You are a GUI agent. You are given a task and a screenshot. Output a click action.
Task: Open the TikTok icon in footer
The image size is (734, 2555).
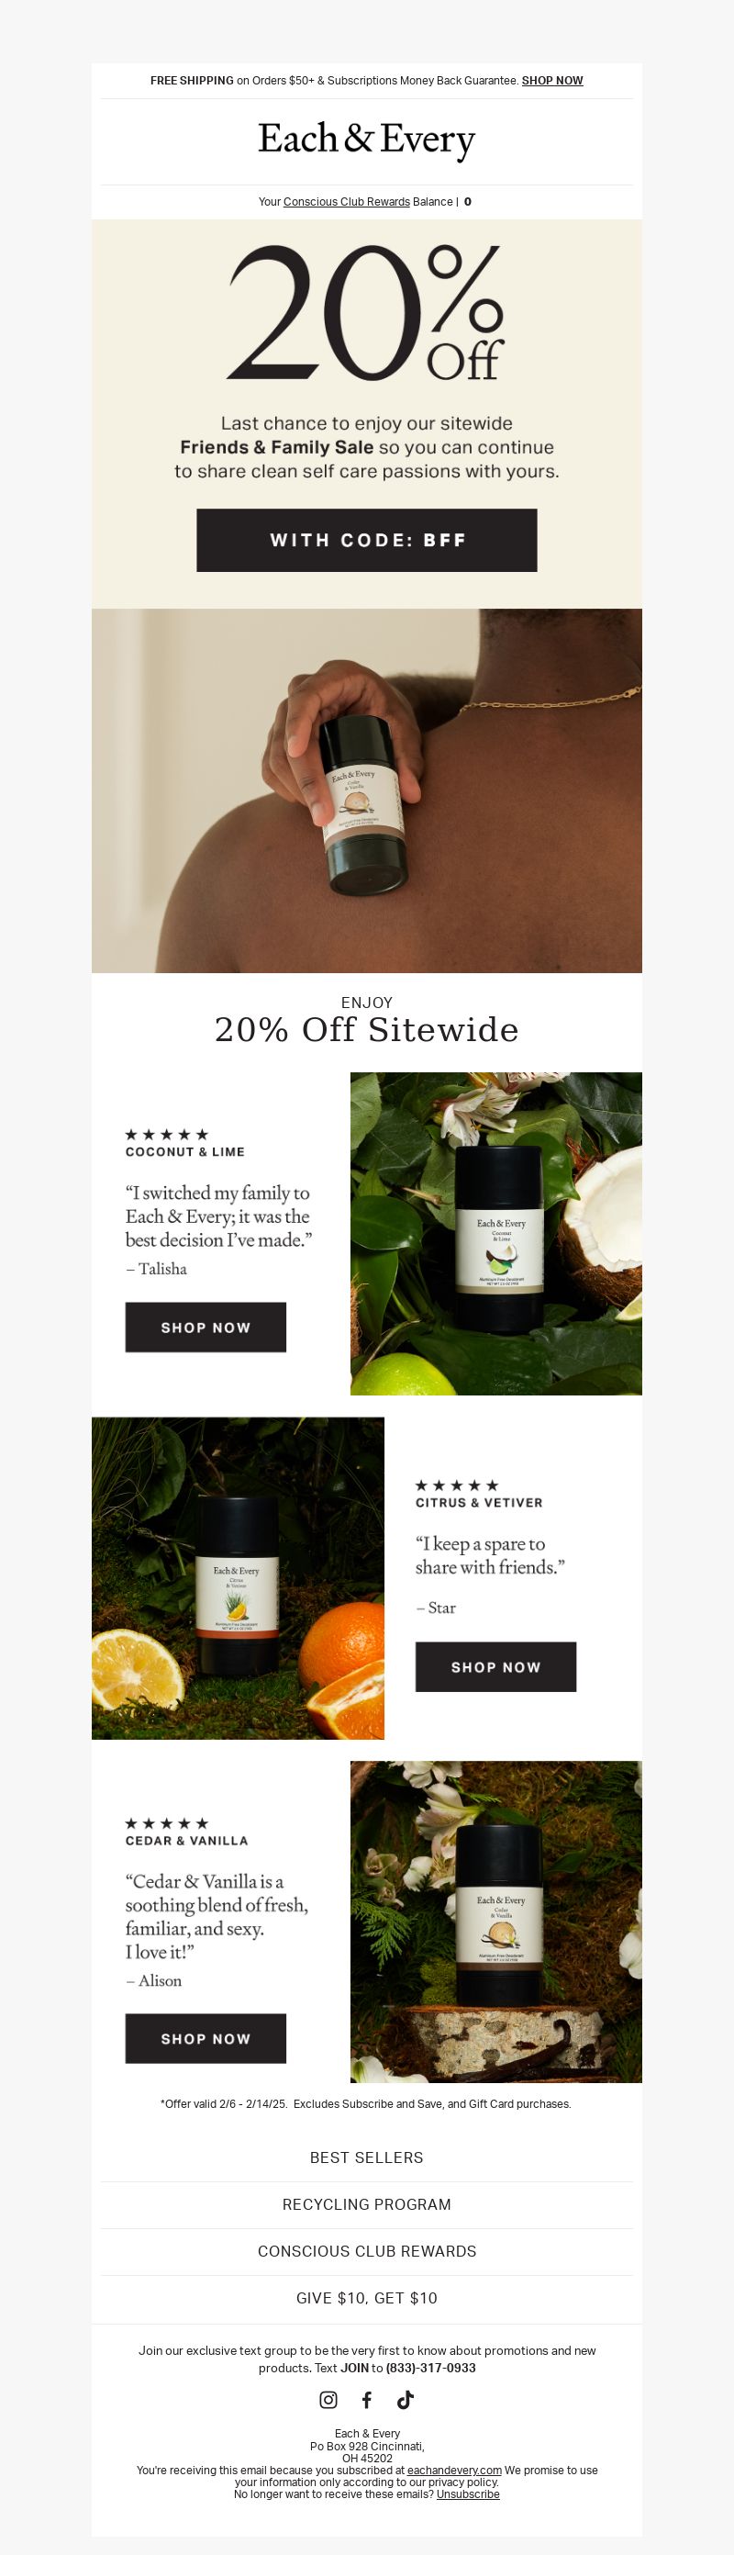click(x=405, y=2399)
